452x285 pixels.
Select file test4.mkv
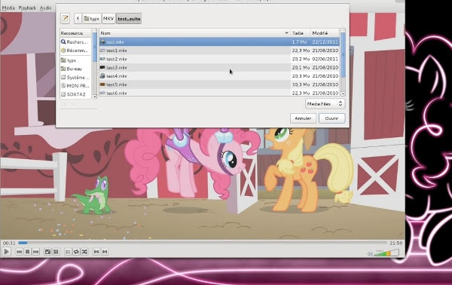[219, 76]
